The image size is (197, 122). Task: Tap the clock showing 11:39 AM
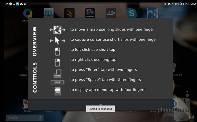click(189, 4)
